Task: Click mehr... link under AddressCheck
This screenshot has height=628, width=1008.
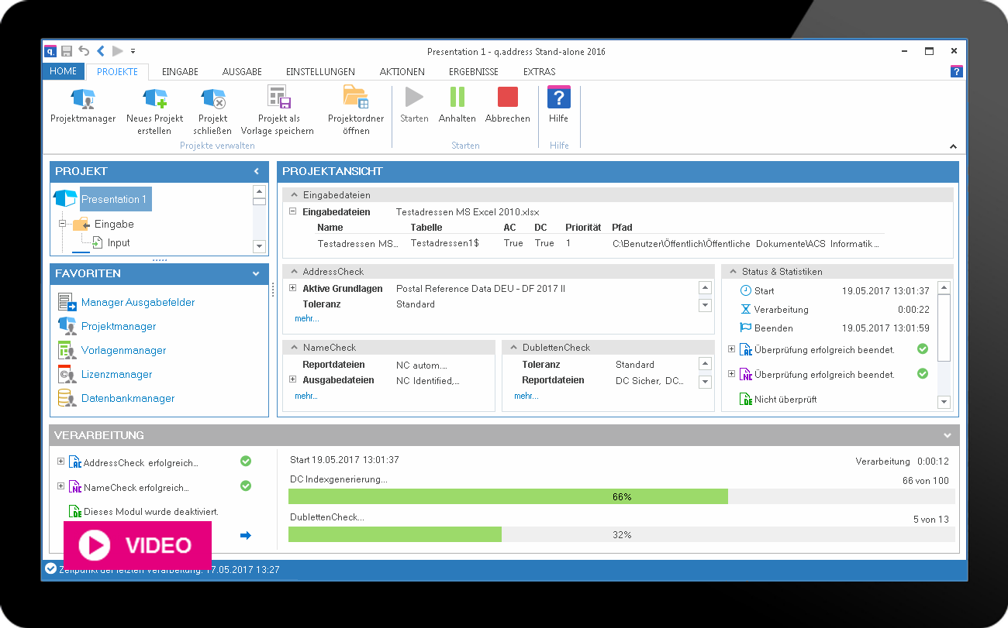Action: coord(306,318)
